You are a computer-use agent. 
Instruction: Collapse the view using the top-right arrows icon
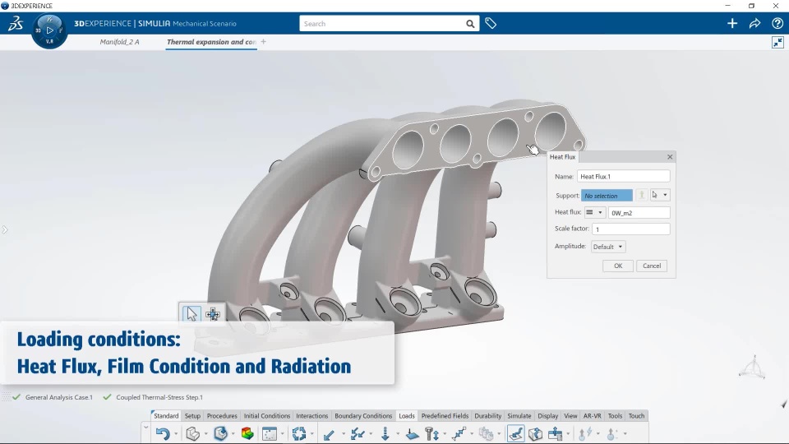pos(777,43)
